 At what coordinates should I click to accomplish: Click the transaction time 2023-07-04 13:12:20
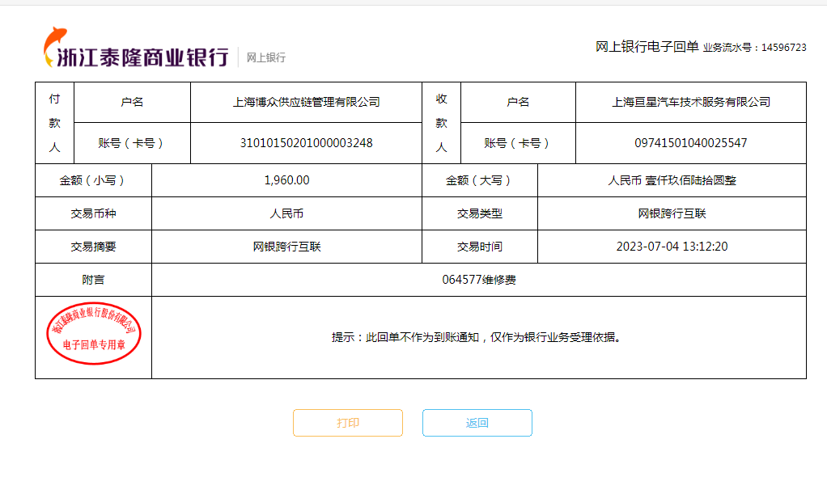coord(672,247)
